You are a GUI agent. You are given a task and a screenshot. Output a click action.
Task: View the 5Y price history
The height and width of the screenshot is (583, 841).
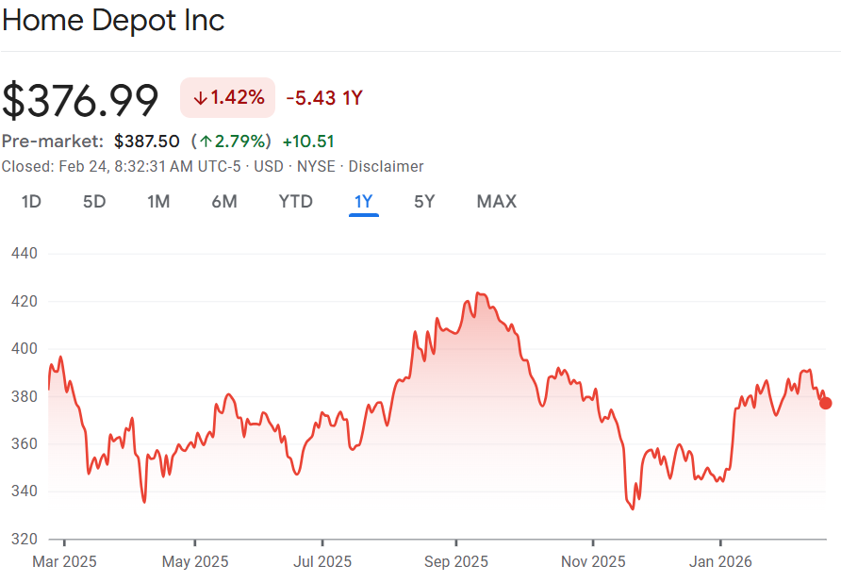coord(424,201)
